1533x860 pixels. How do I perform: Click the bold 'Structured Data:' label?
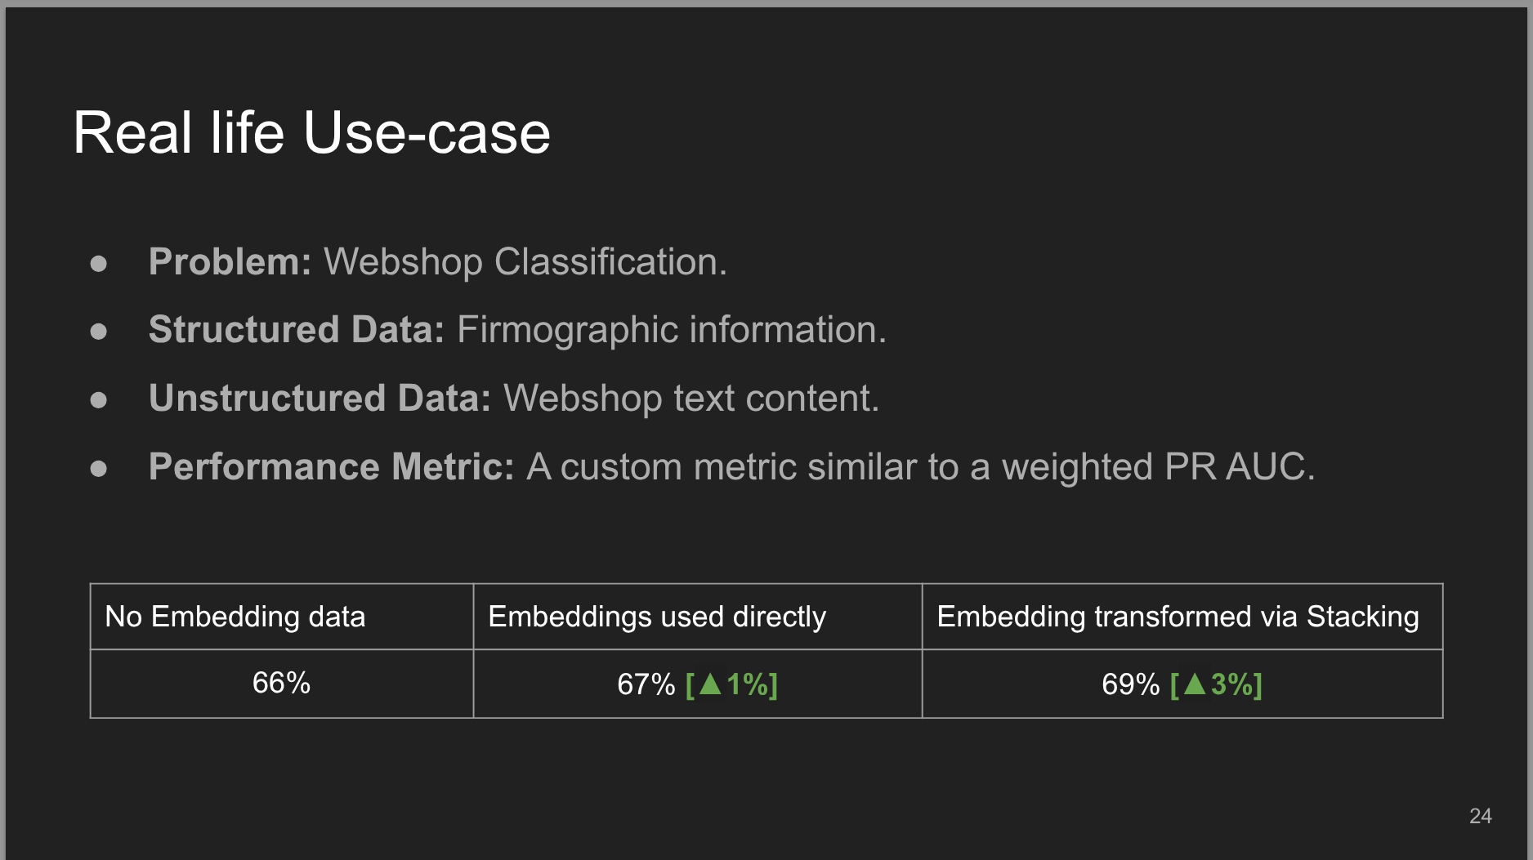click(x=296, y=330)
